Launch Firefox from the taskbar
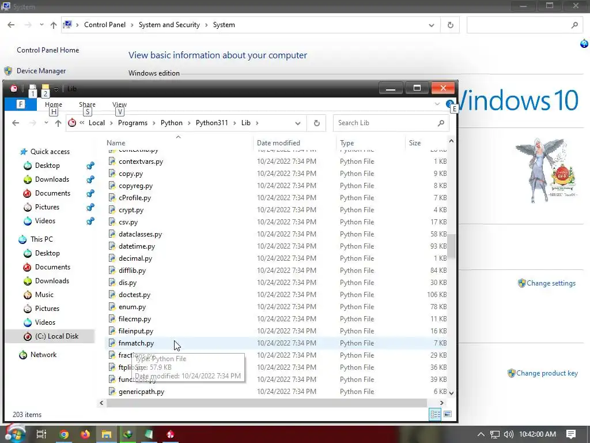The image size is (590, 443). (85, 434)
